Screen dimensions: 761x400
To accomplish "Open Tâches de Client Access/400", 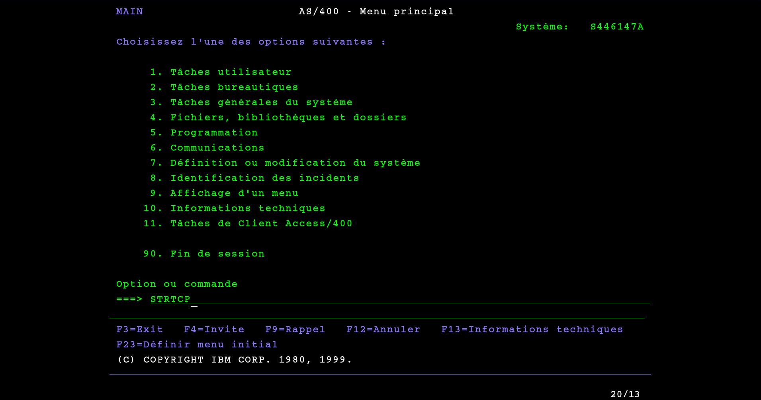I will pos(261,224).
